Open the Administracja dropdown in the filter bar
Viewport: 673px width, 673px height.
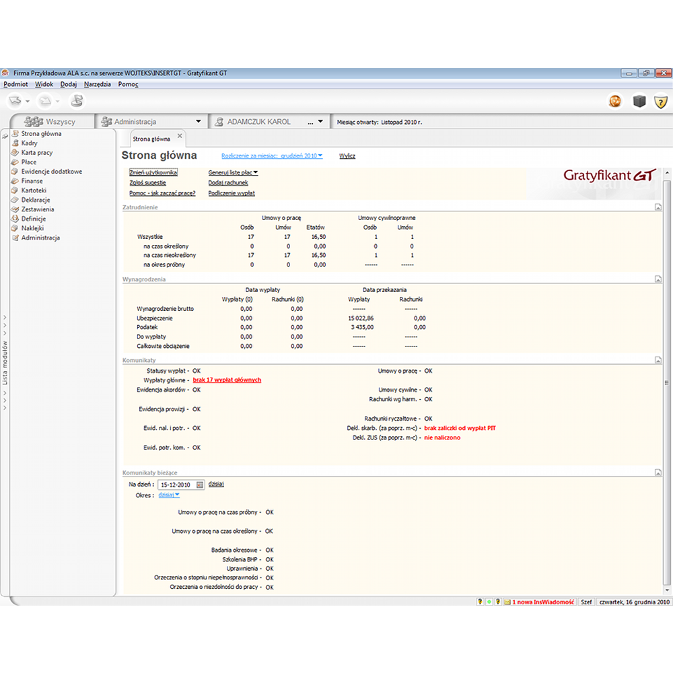point(198,122)
